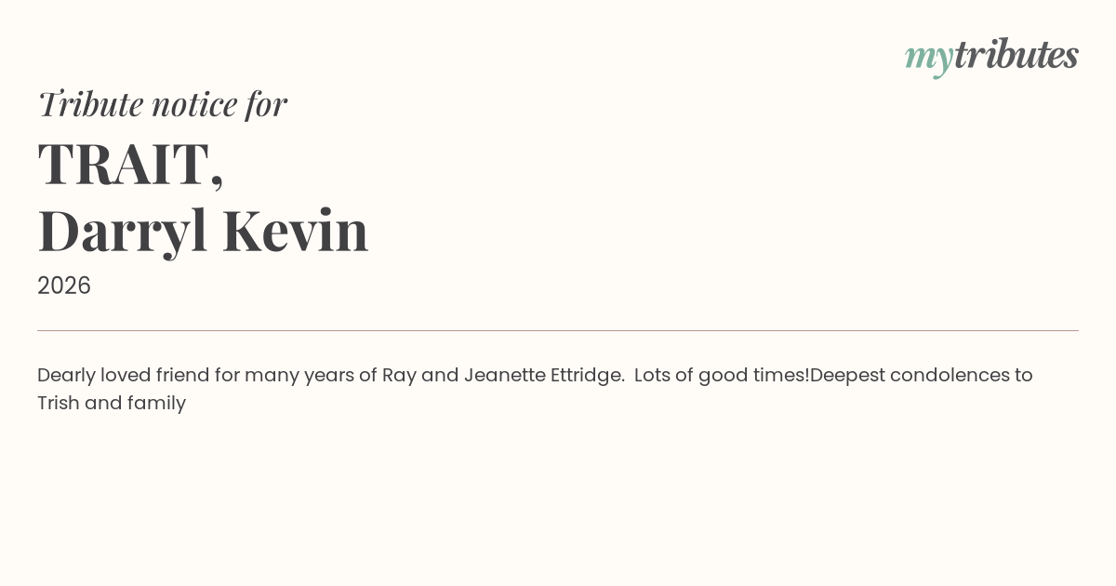1116x586 pixels.
Task: Click the mytributes logo
Action: click(x=991, y=56)
